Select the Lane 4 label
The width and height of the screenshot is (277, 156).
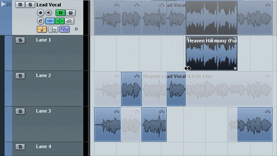pos(43,146)
